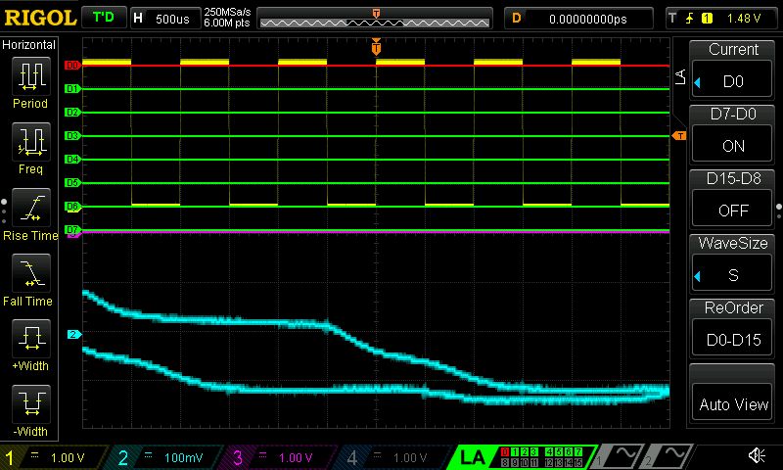Image resolution: width=783 pixels, height=470 pixels.
Task: Click the orange trigger level marker on right edge
Action: pyautogui.click(x=679, y=136)
